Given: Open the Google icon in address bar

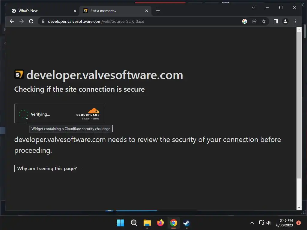Looking at the screenshot, I should click(x=245, y=21).
